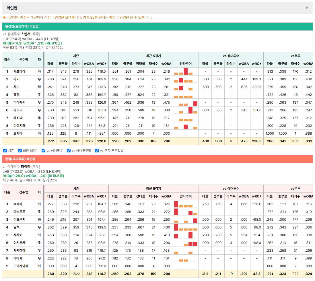This screenshot has height=281, width=315.
Task: Collapse the 라인업 panel arrow
Action: (x=307, y=8)
